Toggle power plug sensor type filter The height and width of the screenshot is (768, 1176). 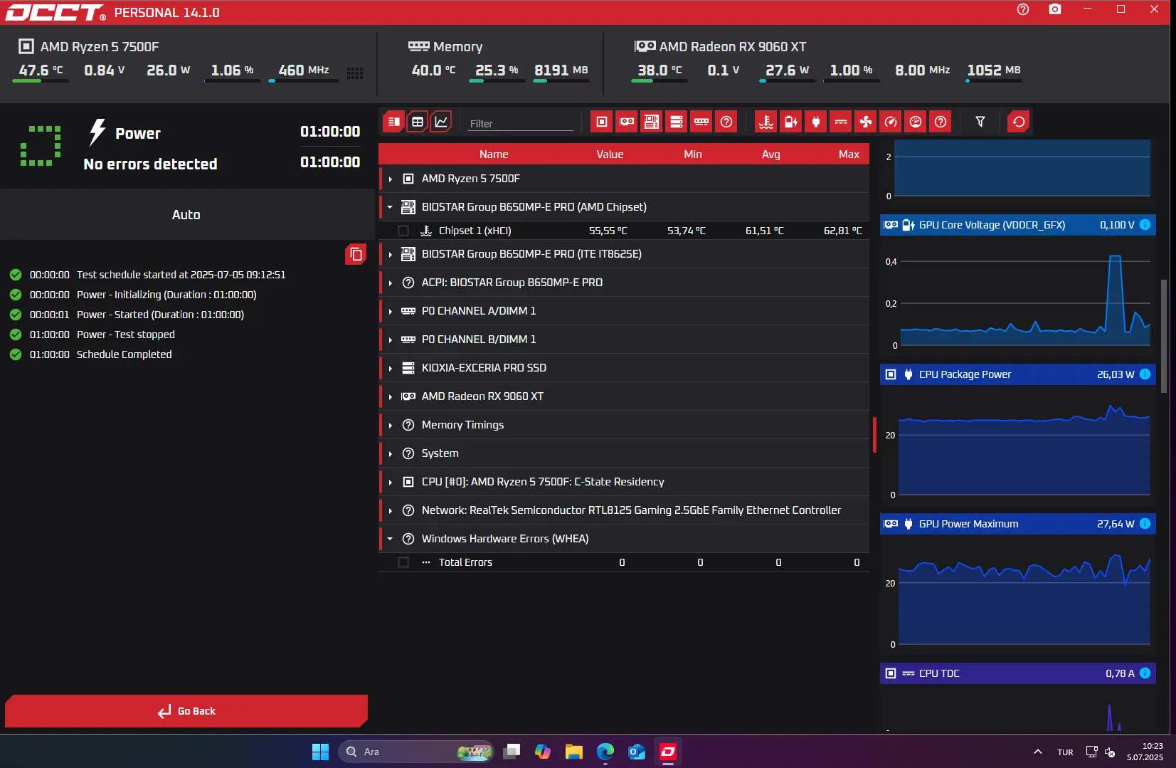coord(816,122)
